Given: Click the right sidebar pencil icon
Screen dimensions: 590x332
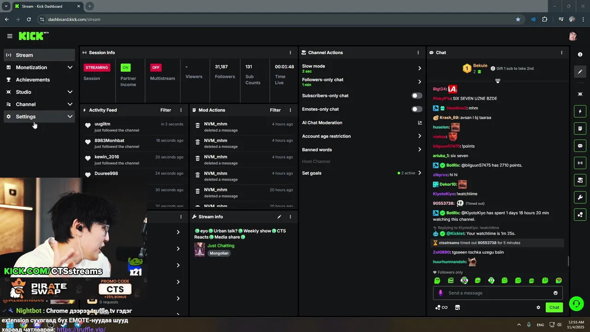Looking at the screenshot, I should [x=580, y=71].
